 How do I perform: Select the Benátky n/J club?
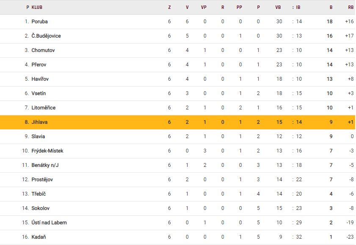[45, 165]
